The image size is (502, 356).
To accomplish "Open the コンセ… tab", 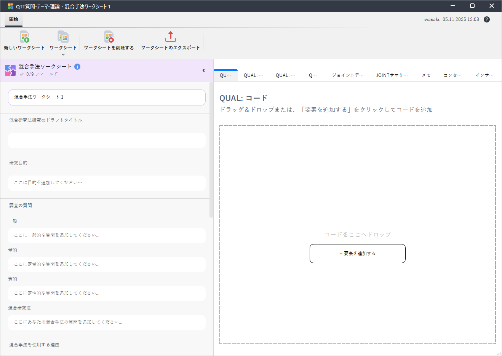I will 452,75.
